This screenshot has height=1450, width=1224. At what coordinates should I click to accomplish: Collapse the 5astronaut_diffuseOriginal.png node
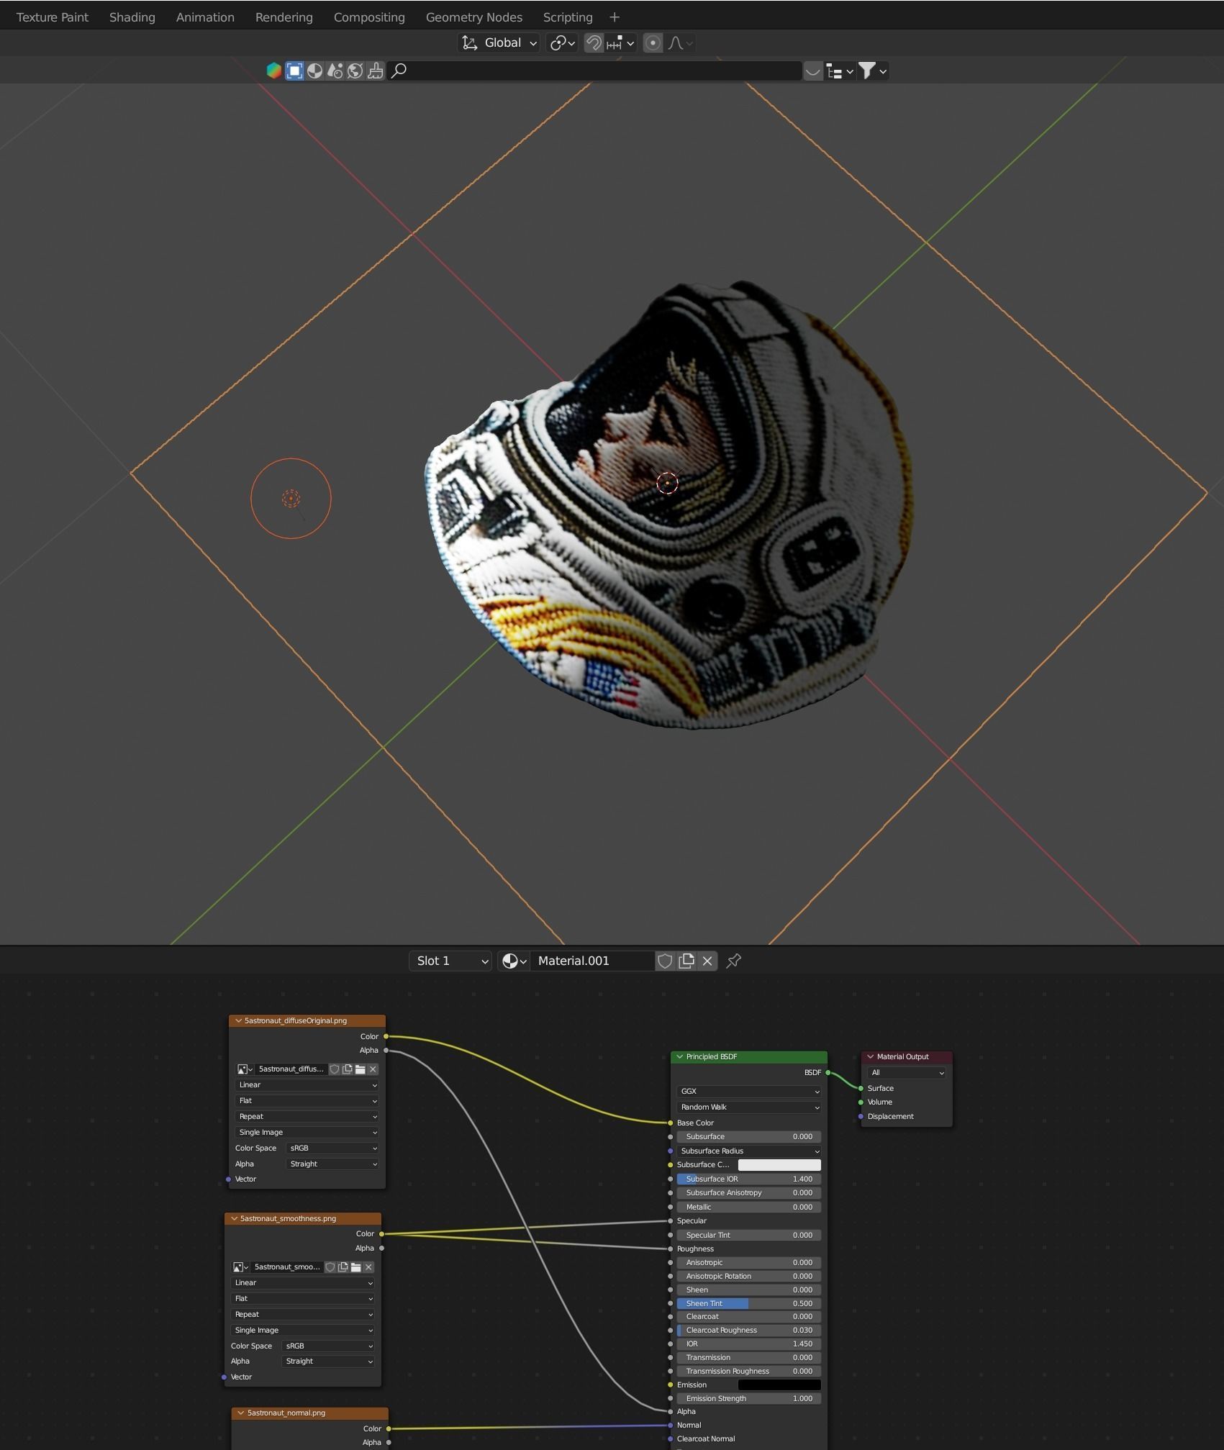pos(238,1020)
